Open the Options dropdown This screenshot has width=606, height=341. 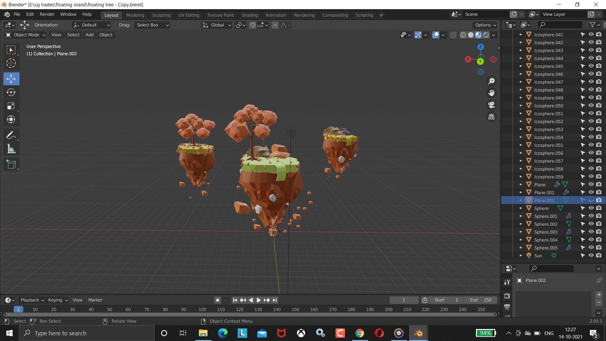[485, 25]
